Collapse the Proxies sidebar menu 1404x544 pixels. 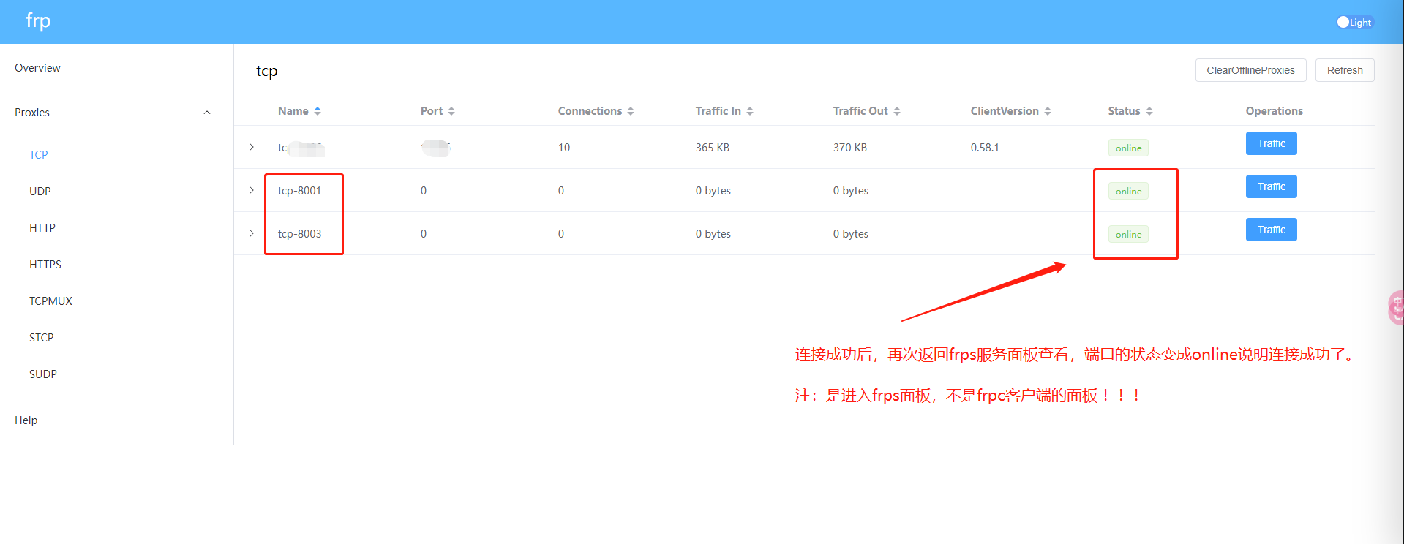pos(207,113)
